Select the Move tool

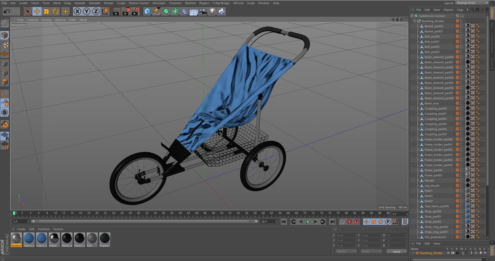coord(37,11)
